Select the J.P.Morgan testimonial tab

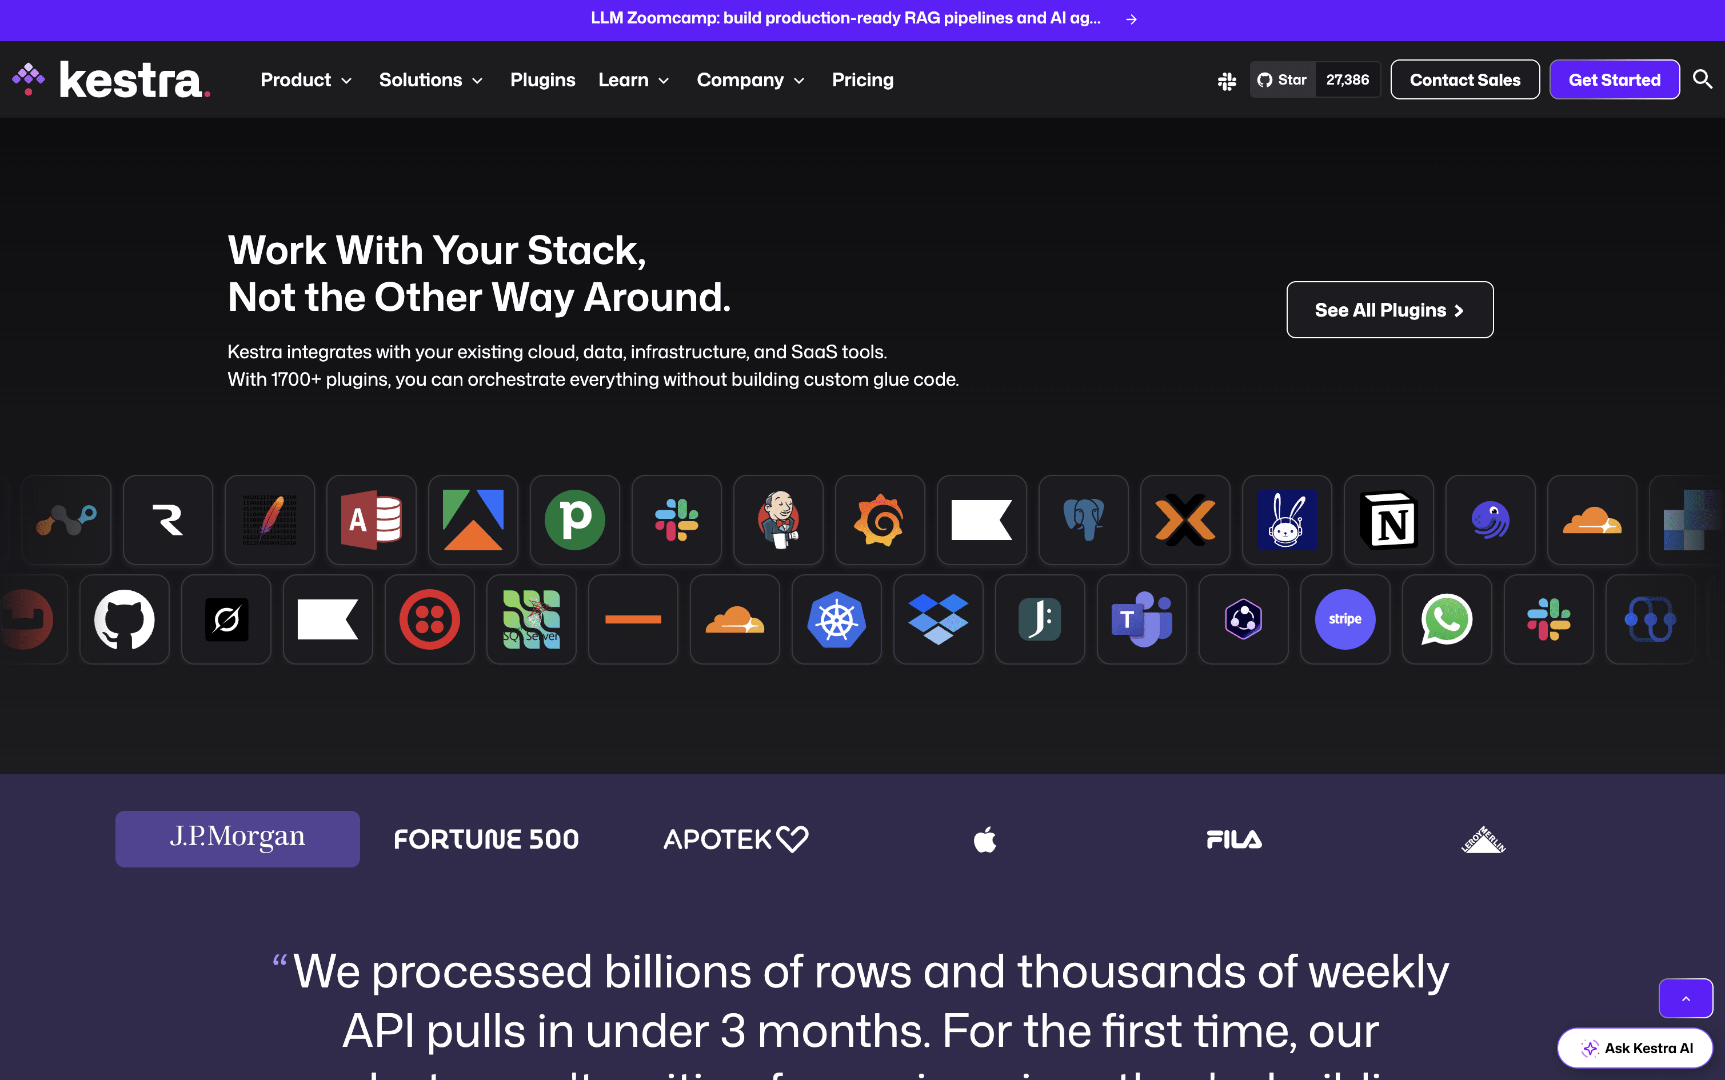(237, 839)
